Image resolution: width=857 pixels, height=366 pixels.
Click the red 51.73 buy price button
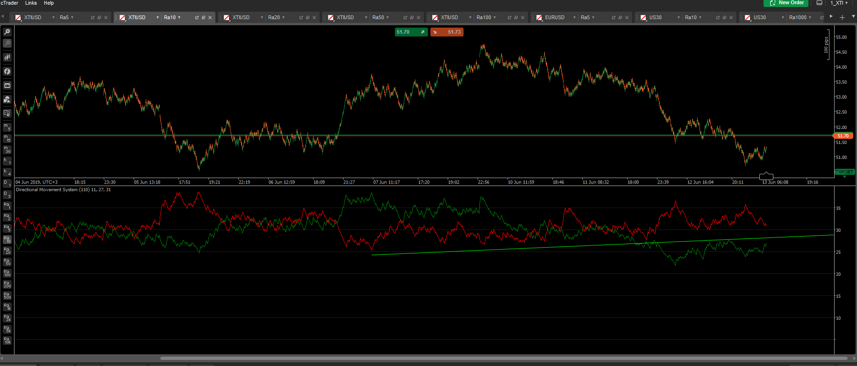[447, 32]
